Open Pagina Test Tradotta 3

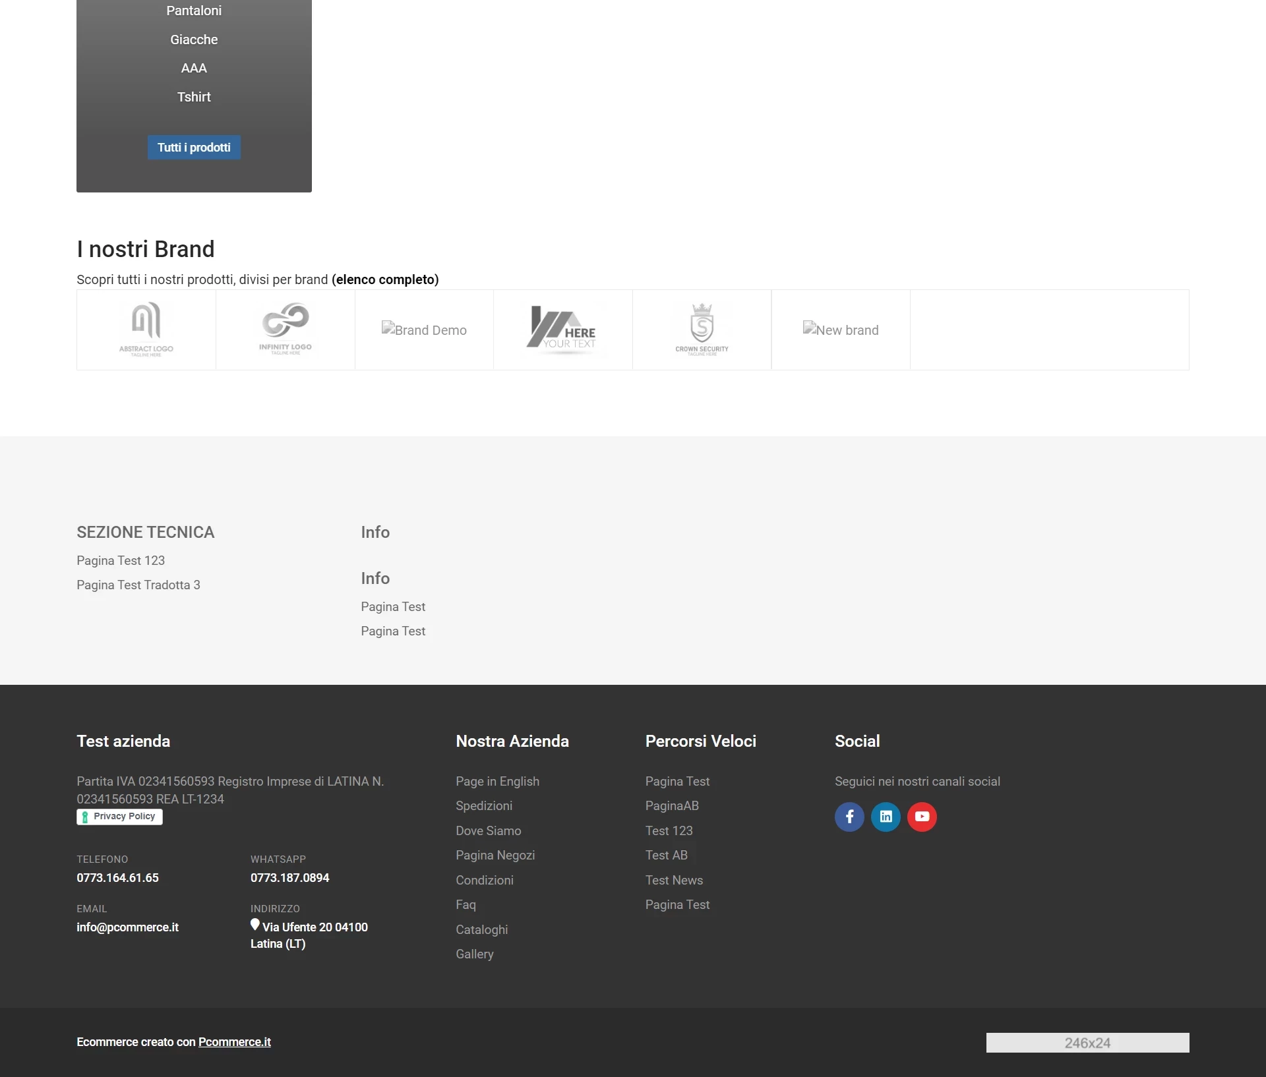coord(138,585)
